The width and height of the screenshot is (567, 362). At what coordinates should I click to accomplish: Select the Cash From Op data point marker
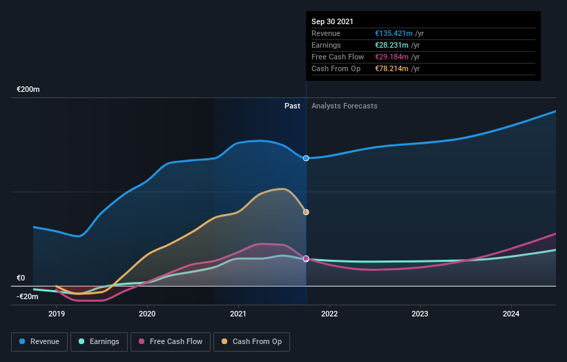[x=306, y=212]
